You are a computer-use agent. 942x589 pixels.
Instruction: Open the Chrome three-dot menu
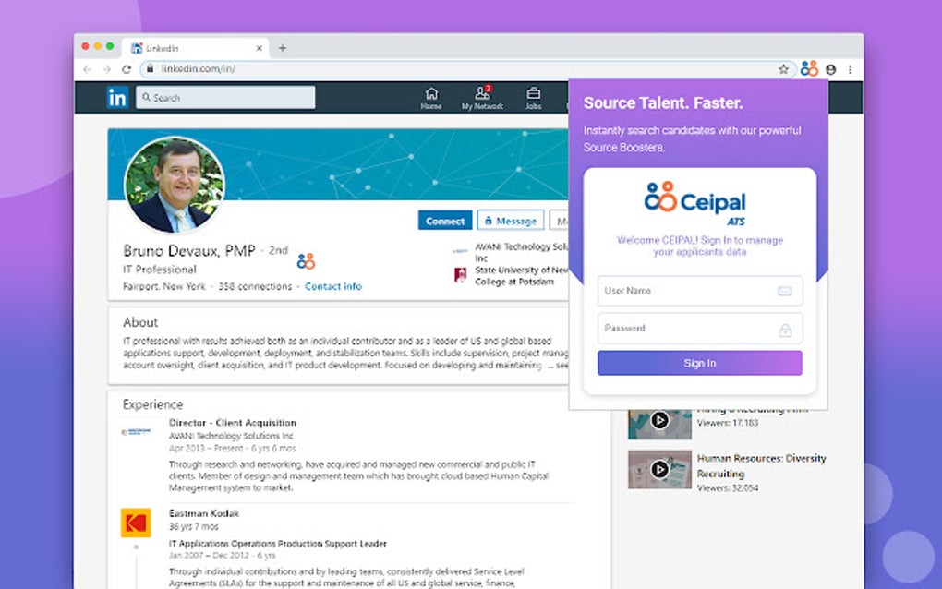click(849, 68)
